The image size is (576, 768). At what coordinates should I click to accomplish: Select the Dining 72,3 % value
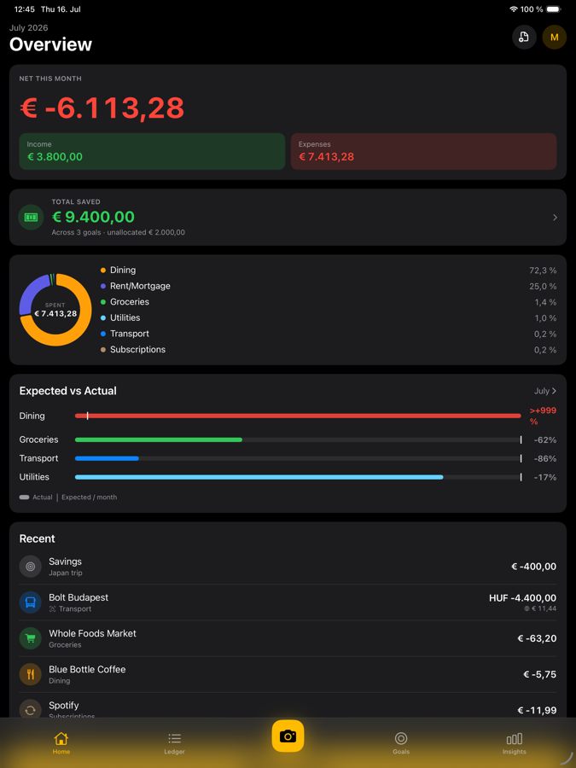click(x=542, y=271)
